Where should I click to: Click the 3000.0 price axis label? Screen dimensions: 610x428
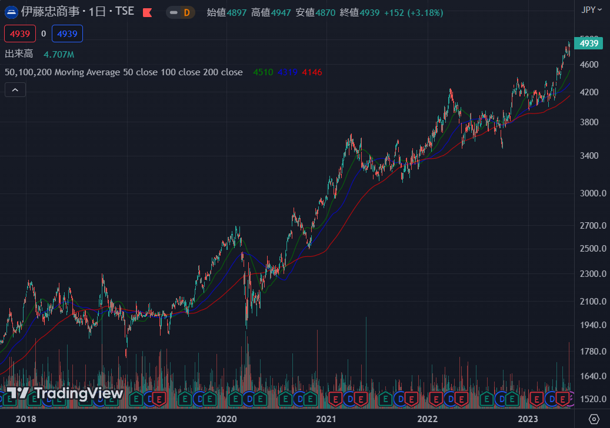click(x=593, y=193)
